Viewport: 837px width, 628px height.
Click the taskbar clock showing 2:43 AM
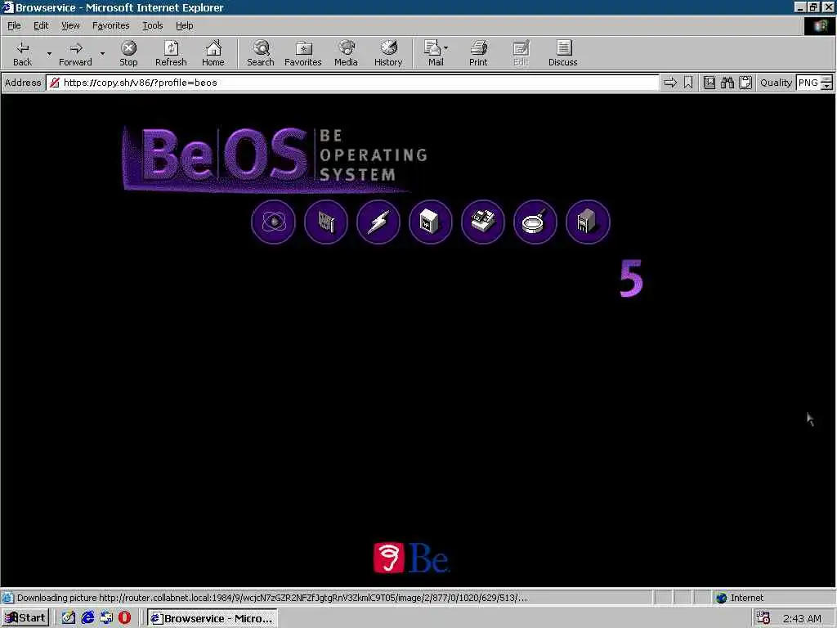coord(803,618)
